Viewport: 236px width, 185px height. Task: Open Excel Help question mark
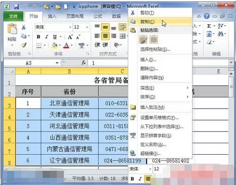(x=207, y=16)
